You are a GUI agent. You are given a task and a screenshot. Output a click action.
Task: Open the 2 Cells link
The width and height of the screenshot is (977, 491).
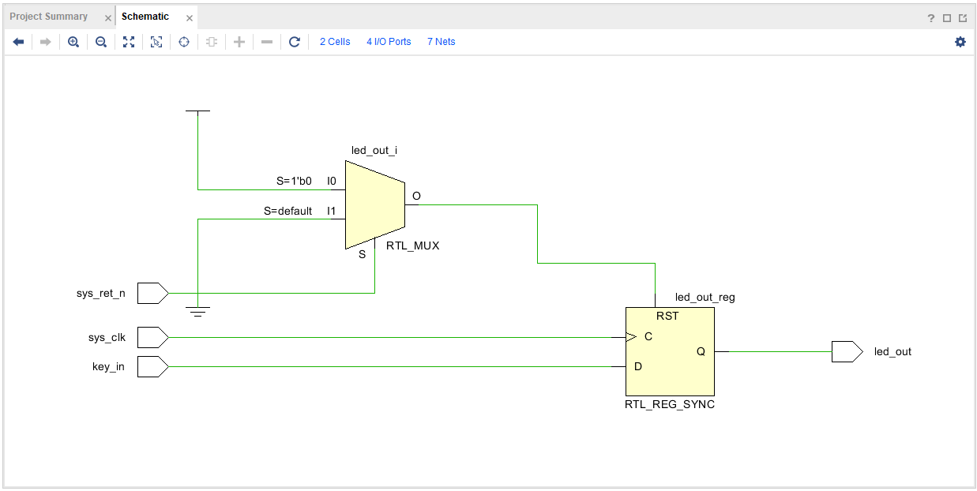tap(335, 42)
